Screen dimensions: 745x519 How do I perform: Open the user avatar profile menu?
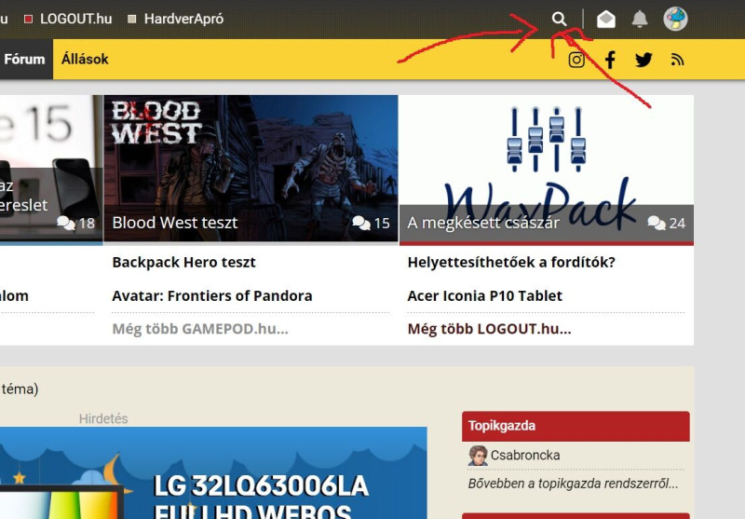click(x=675, y=19)
